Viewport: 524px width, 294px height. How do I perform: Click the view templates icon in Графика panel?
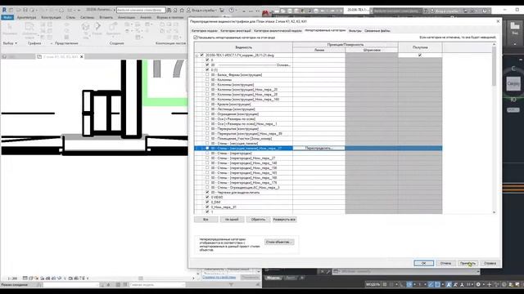(x=29, y=29)
